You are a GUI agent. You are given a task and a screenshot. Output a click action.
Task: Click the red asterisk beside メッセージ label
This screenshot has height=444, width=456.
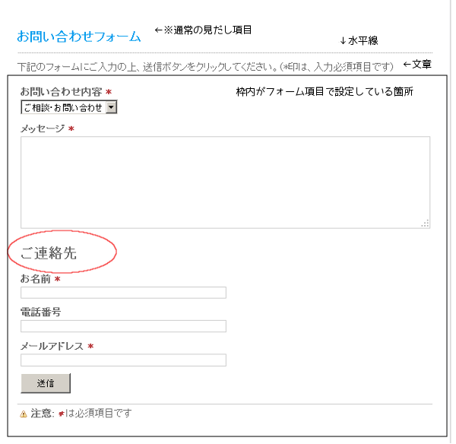point(71,128)
